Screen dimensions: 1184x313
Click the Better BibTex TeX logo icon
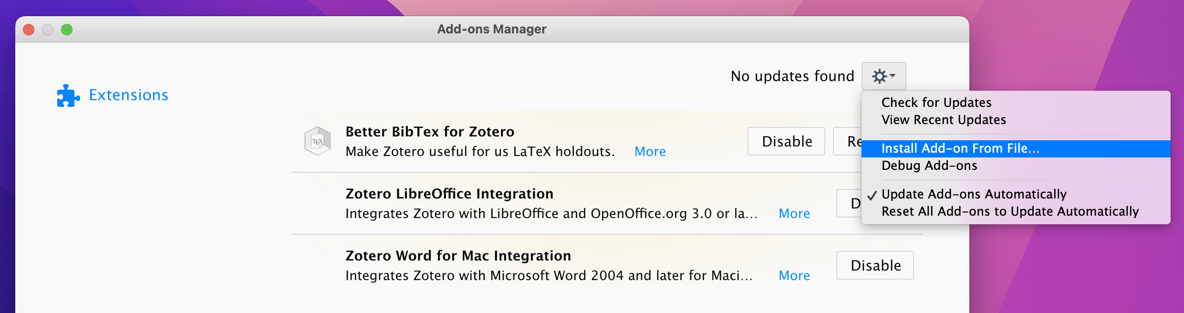point(317,141)
